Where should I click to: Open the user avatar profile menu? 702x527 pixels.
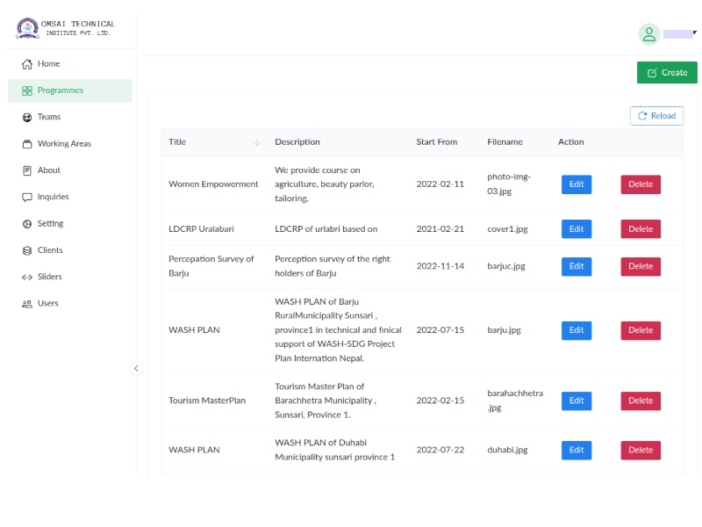coord(649,34)
